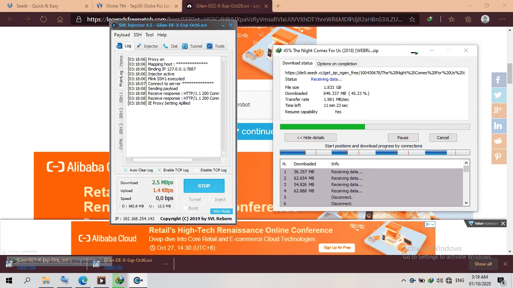The height and width of the screenshot is (288, 513).
Task: Click the browser address bar
Action: (x=245, y=19)
